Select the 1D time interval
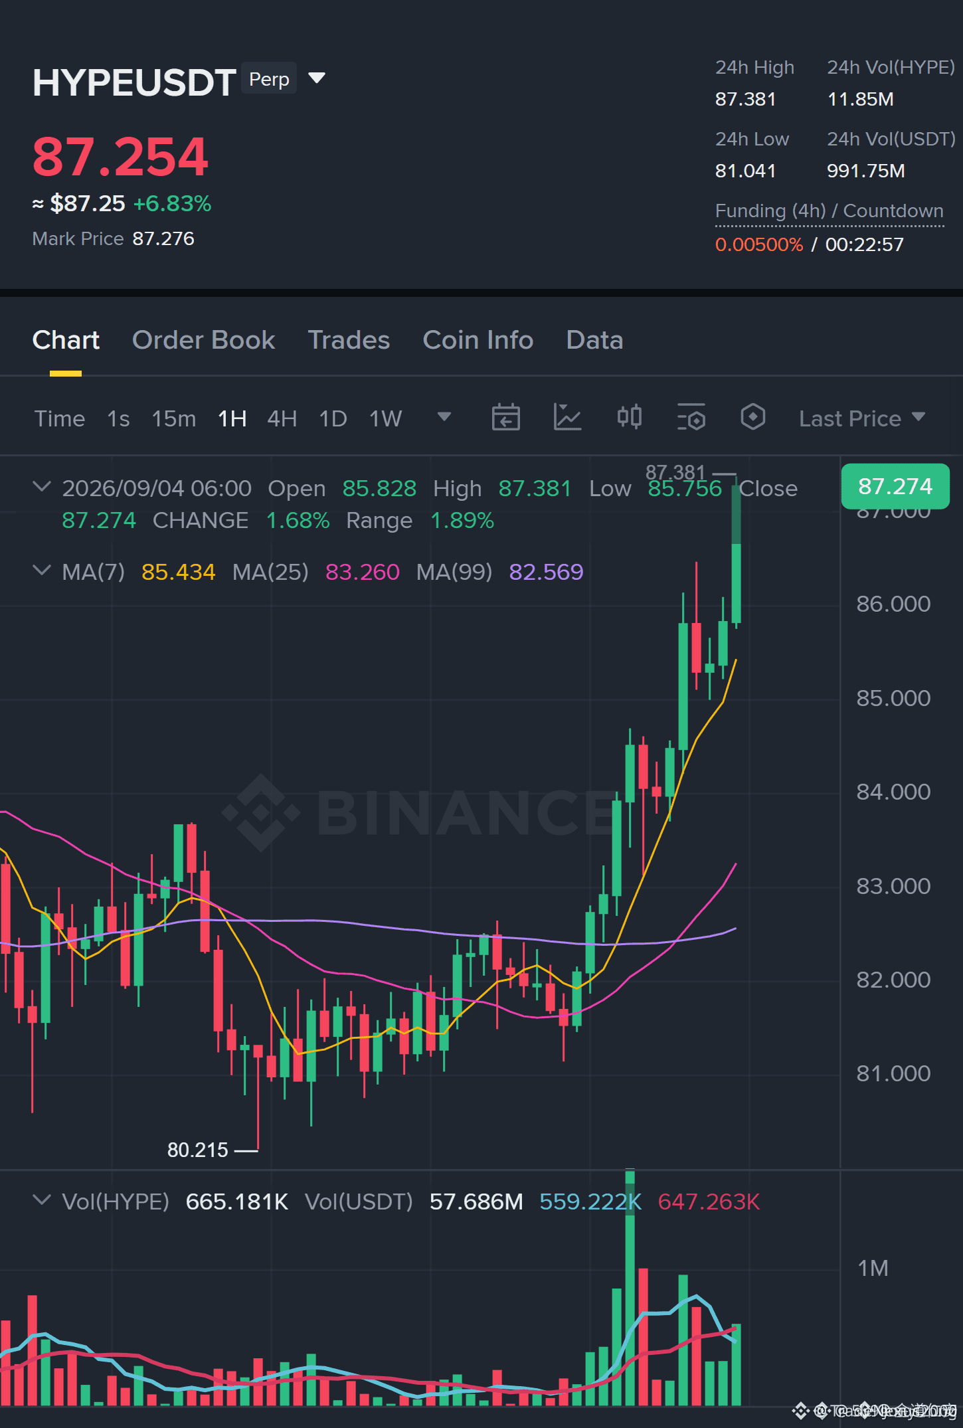Viewport: 963px width, 1428px height. pyautogui.click(x=333, y=418)
